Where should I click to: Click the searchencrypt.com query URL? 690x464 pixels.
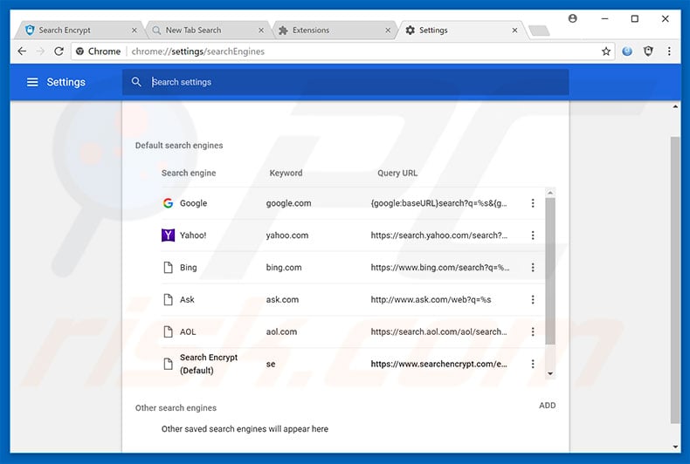coord(438,364)
